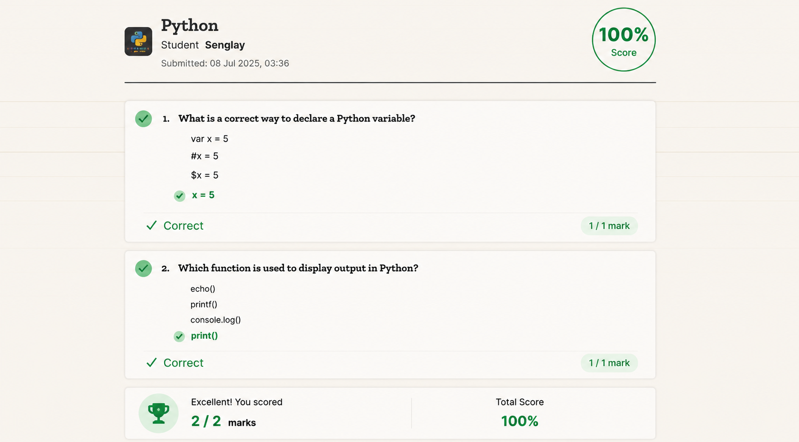This screenshot has width=799, height=442.
Task: Click the Total Score 100% value
Action: 520,421
